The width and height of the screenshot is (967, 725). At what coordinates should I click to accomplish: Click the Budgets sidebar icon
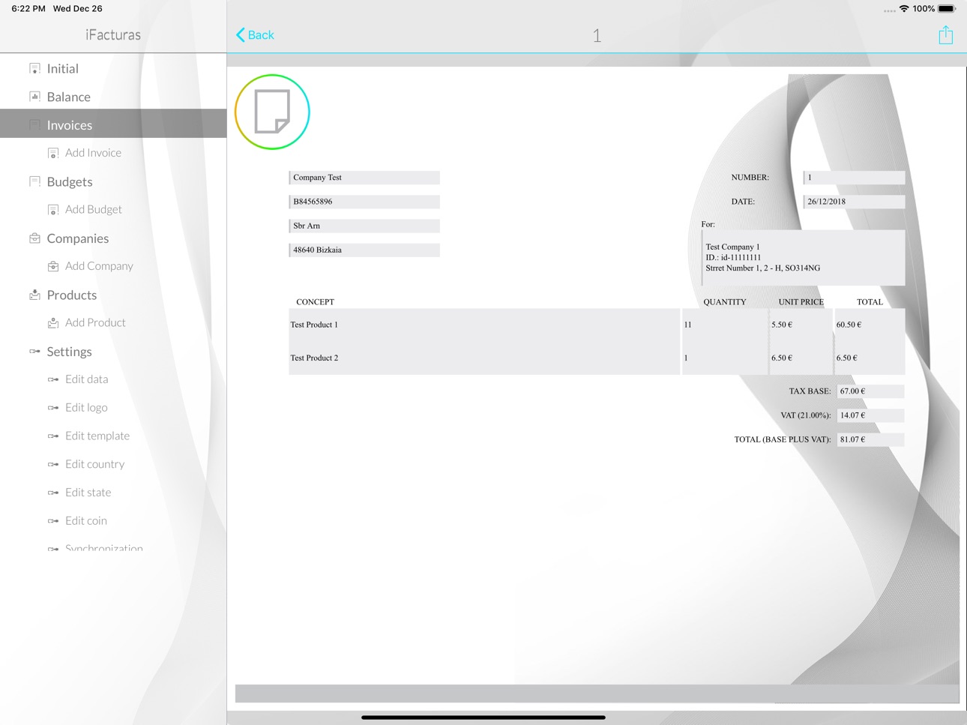34,181
